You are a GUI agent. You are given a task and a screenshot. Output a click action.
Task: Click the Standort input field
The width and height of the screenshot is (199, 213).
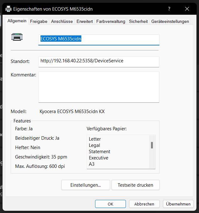[99, 62]
